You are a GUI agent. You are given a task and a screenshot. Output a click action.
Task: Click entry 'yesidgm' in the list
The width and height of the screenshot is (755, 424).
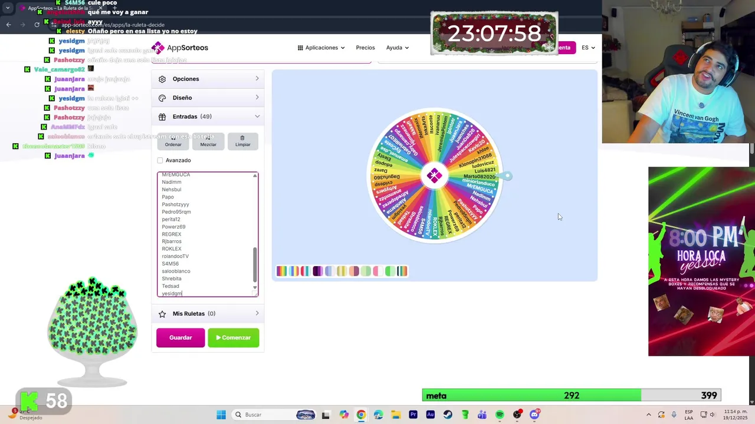click(x=172, y=293)
